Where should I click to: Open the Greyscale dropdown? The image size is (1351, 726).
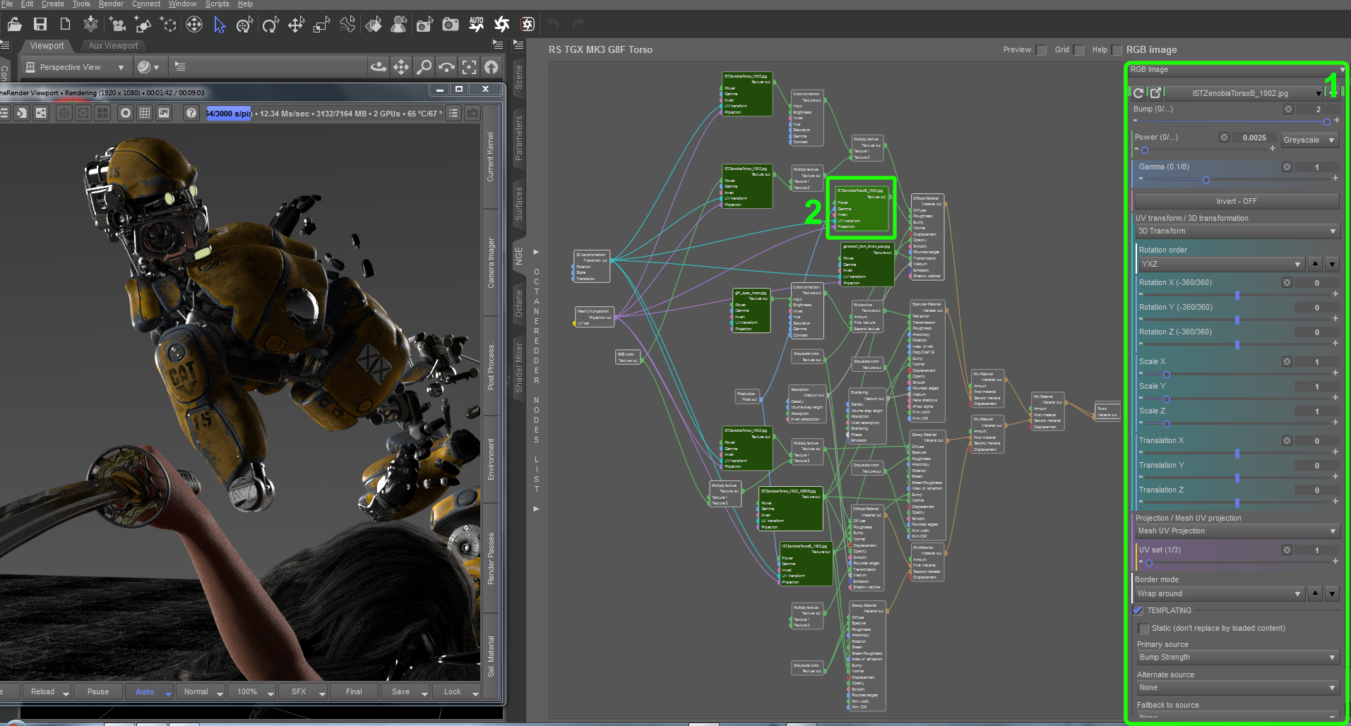[x=1309, y=140]
